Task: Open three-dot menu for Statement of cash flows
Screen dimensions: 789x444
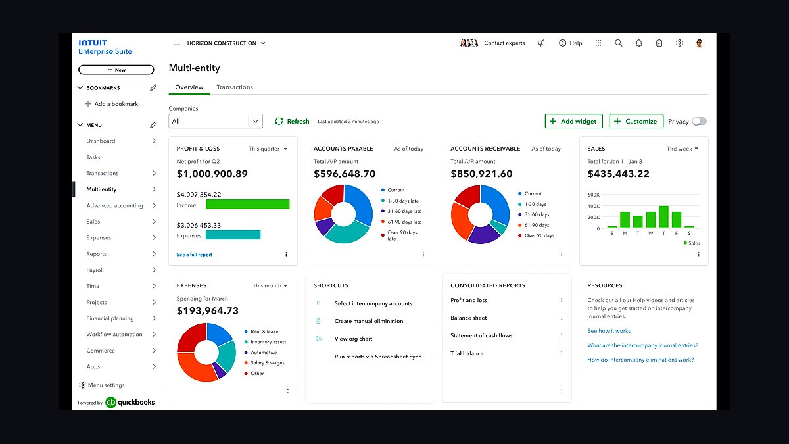Action: (562, 335)
